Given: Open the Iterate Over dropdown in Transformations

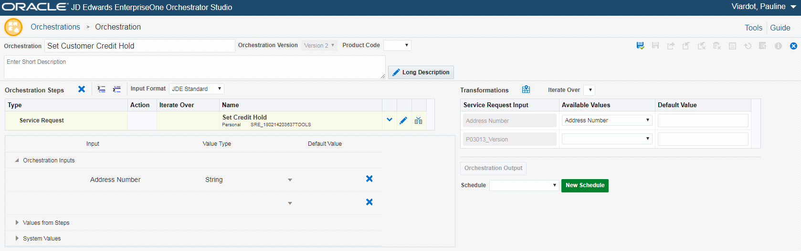Looking at the screenshot, I should coord(590,90).
